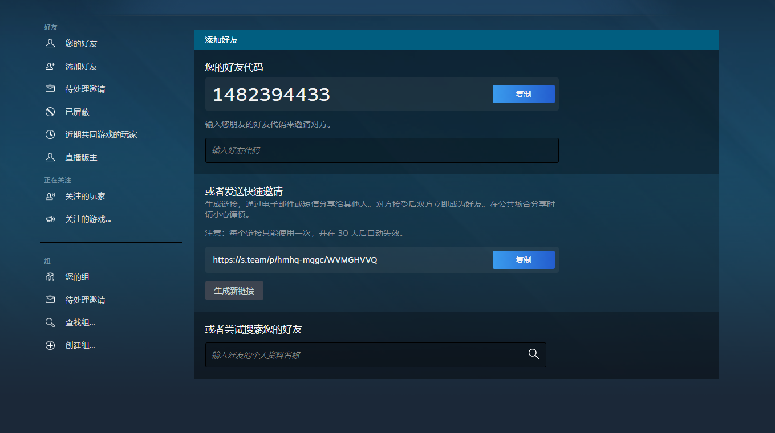Click the magnifier icon beside 查找组
This screenshot has width=775, height=433.
[50, 322]
